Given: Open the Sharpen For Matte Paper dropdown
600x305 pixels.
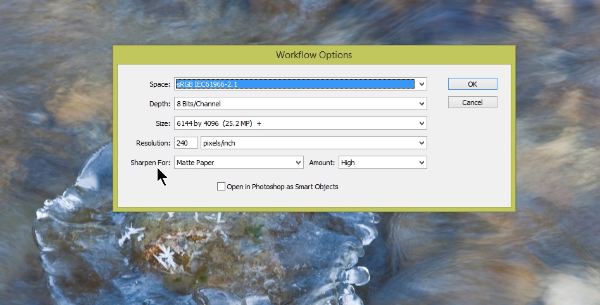Looking at the screenshot, I should point(239,163).
